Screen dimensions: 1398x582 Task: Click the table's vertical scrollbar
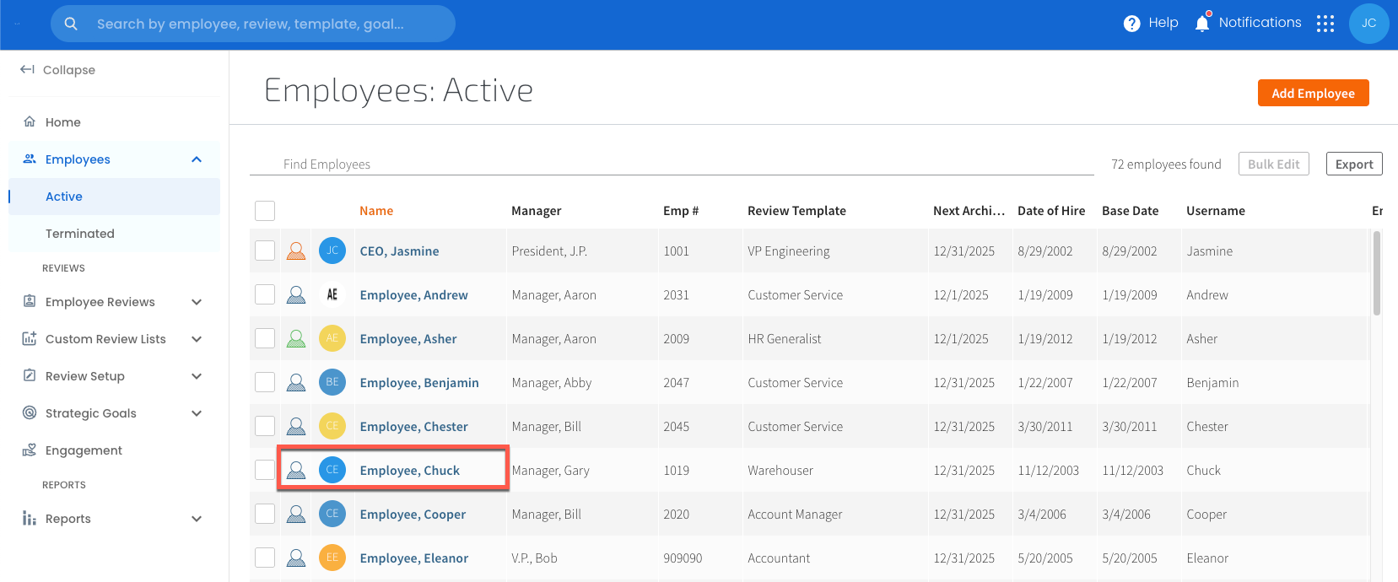[1377, 274]
